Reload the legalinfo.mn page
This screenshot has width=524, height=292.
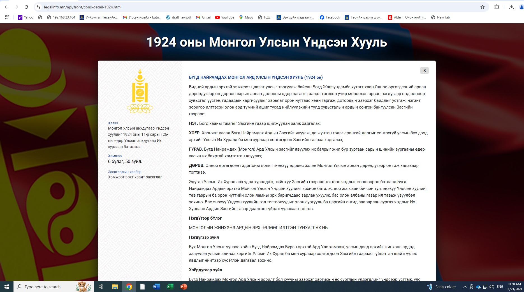[26, 7]
